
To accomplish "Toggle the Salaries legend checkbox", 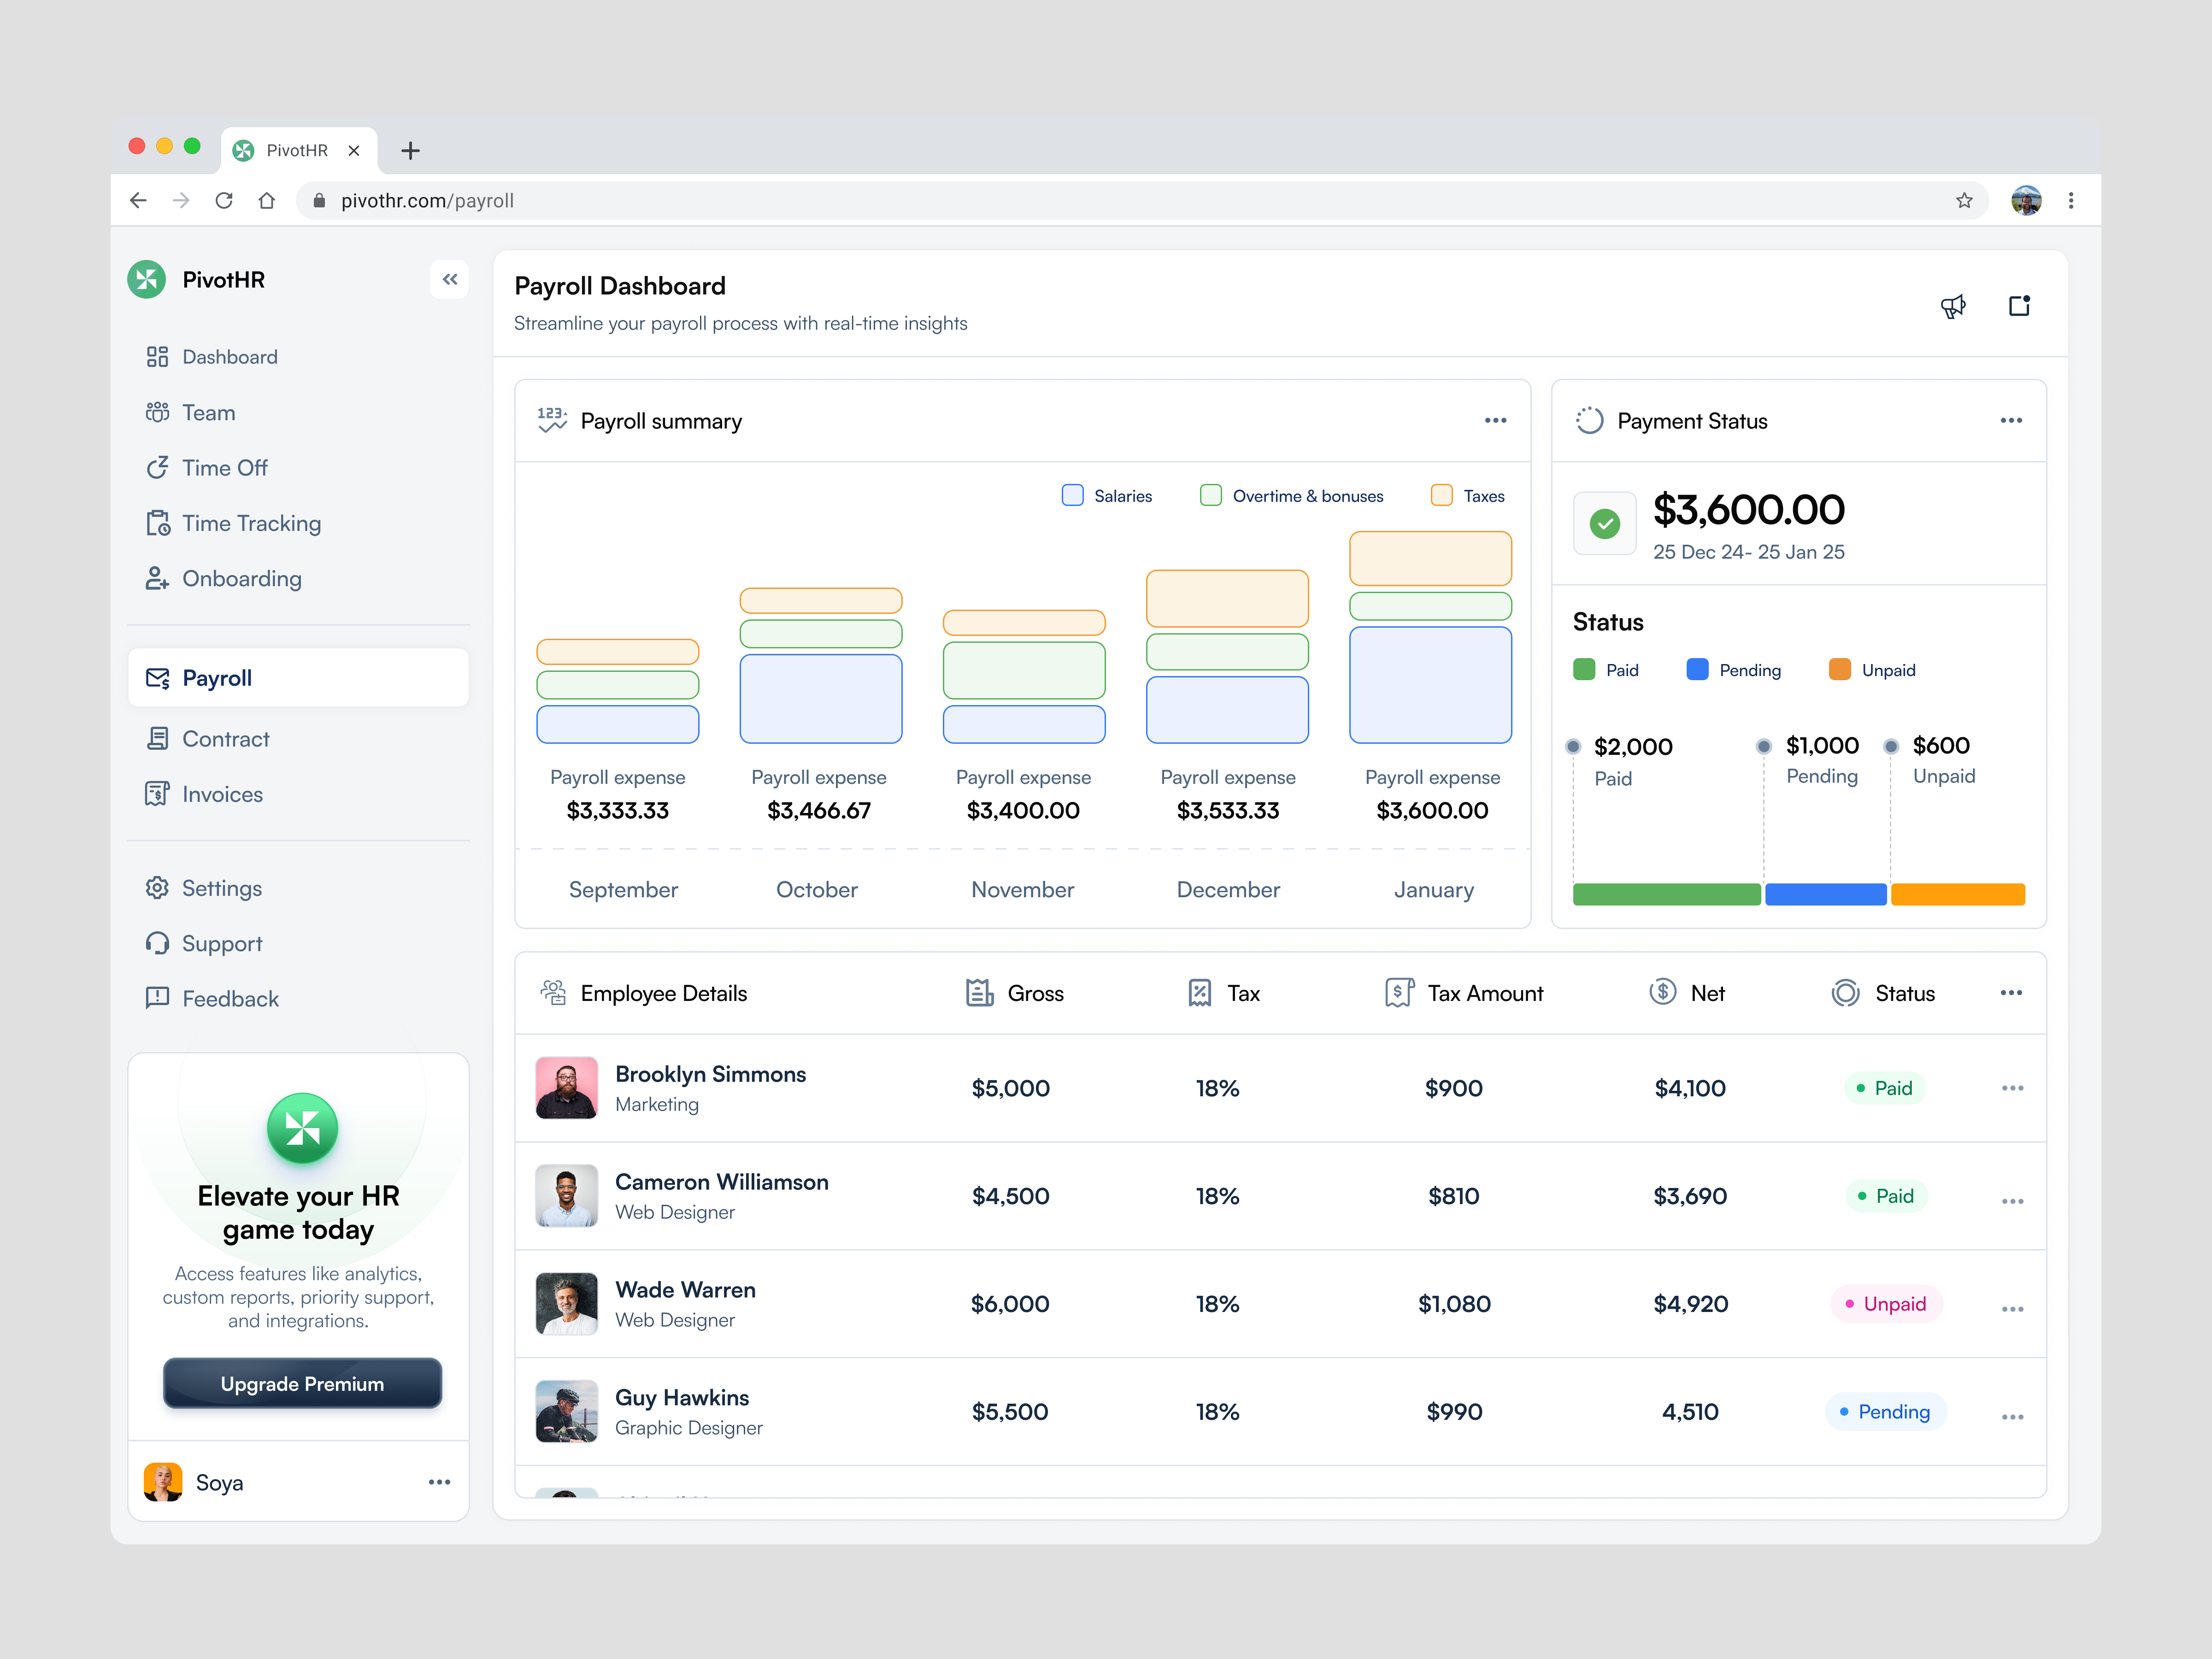I will point(1071,495).
